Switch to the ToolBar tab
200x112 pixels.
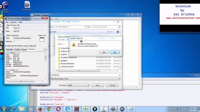tap(17, 49)
